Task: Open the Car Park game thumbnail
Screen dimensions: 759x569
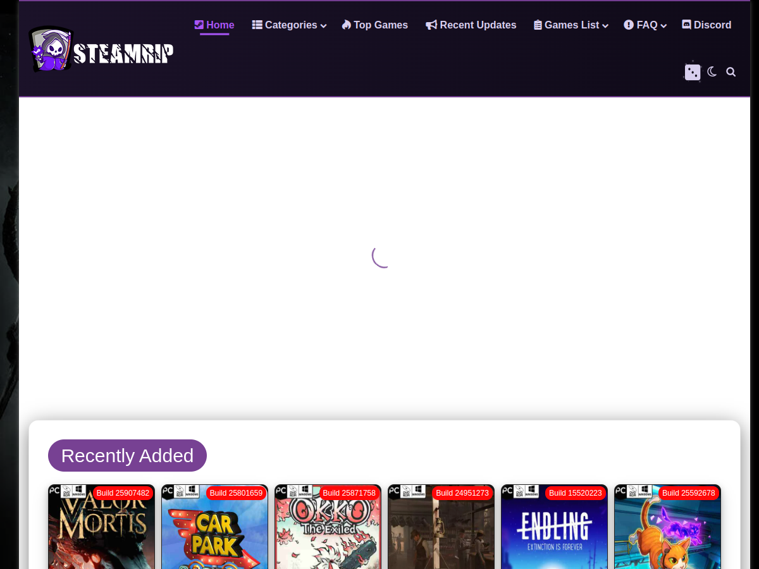Action: 214,527
